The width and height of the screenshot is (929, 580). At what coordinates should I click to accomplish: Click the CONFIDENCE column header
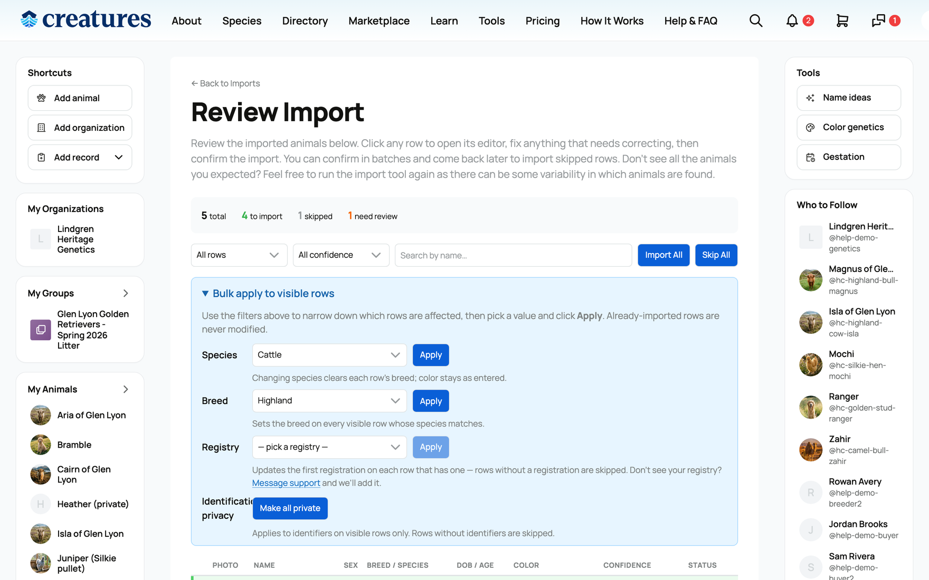point(627,565)
